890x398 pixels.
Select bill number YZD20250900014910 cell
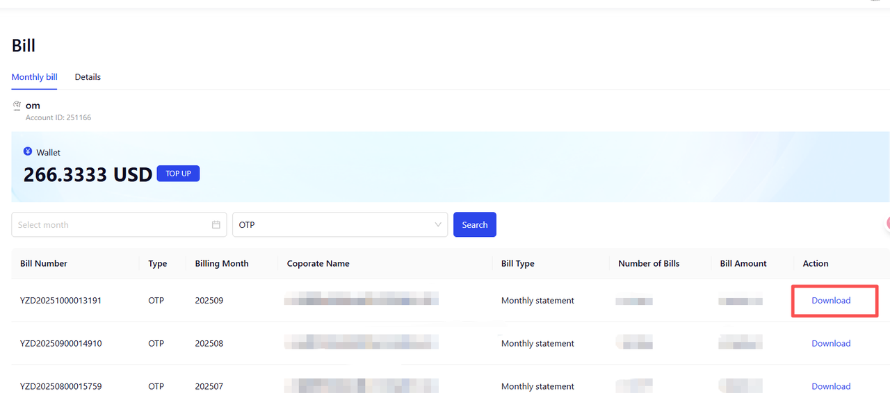61,344
